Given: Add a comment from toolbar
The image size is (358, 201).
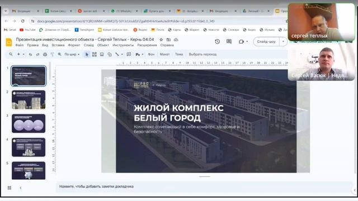Looking at the screenshot, I should coord(129,54).
